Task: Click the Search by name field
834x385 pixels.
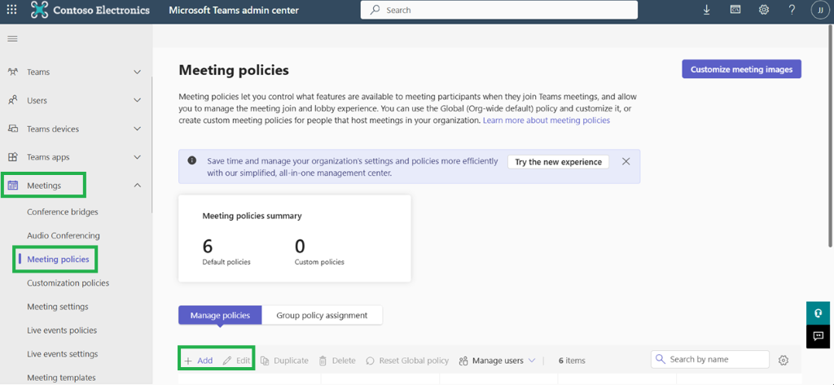Action: pyautogui.click(x=710, y=360)
